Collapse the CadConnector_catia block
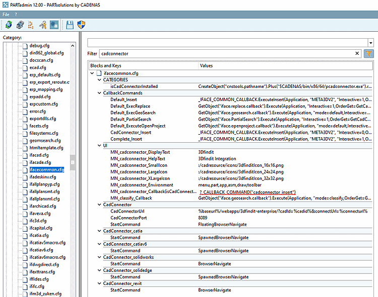The height and width of the screenshot is (297, 378). tap(99, 231)
